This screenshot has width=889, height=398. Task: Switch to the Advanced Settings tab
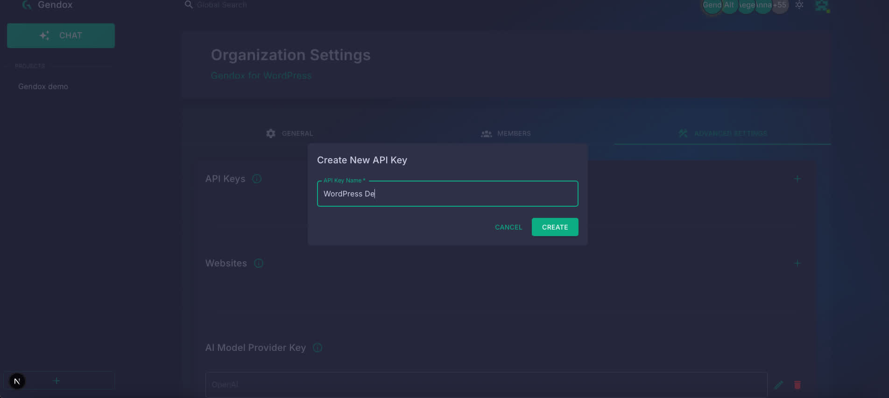coord(722,133)
